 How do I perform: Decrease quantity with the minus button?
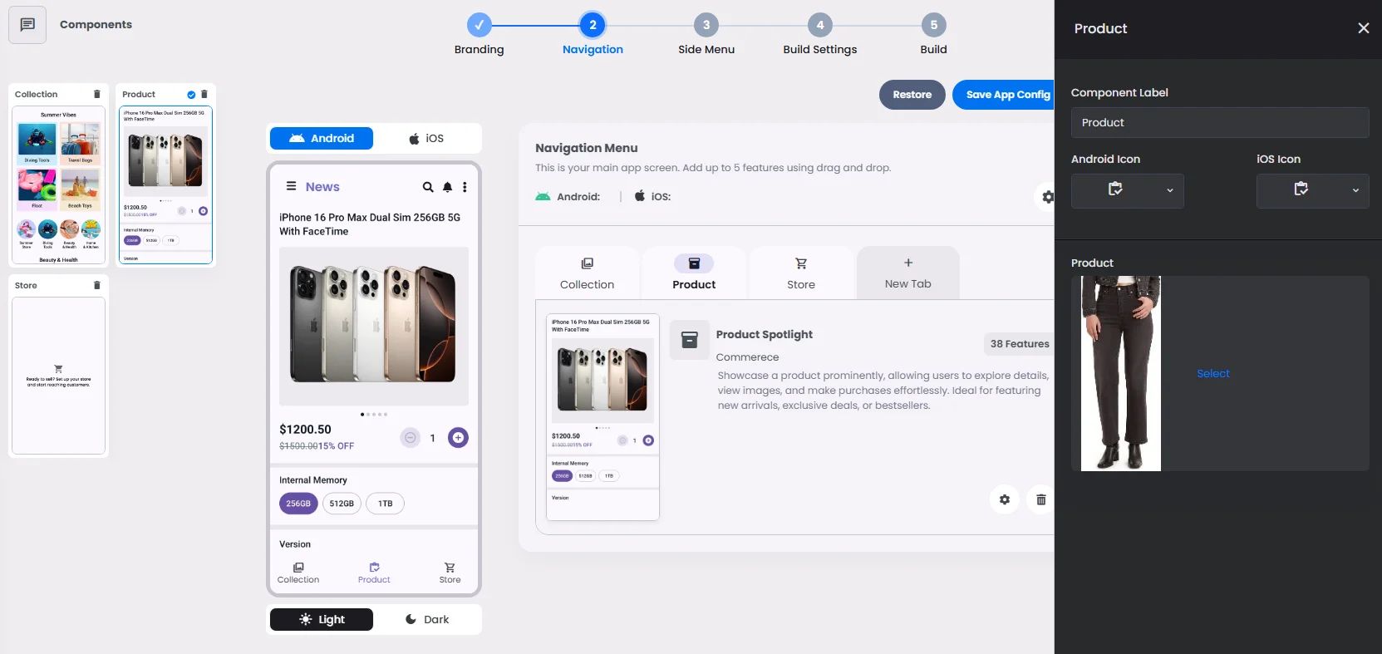click(411, 437)
